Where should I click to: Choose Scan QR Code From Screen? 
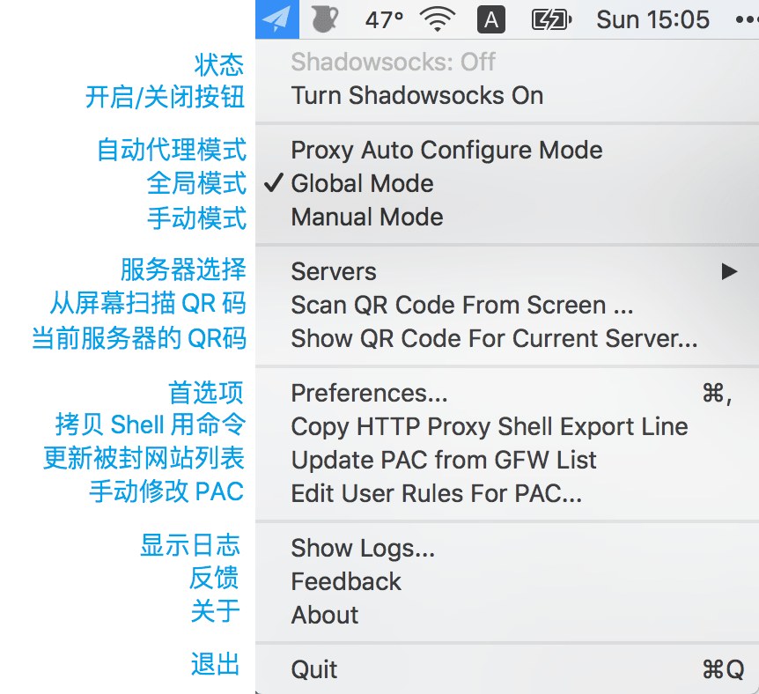click(x=507, y=305)
